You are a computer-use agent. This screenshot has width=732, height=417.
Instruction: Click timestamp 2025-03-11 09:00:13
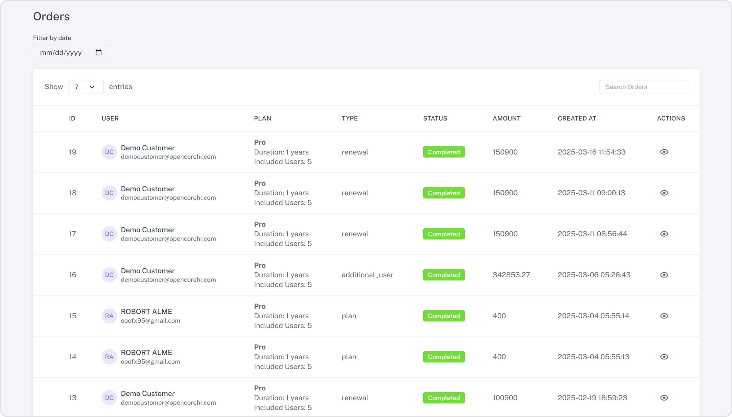tap(591, 193)
